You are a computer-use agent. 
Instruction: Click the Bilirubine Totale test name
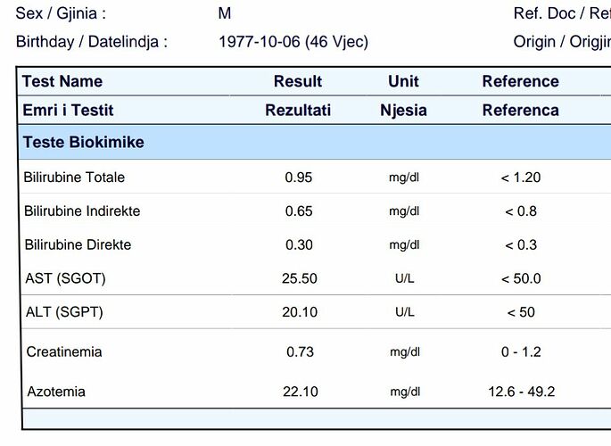tap(74, 178)
